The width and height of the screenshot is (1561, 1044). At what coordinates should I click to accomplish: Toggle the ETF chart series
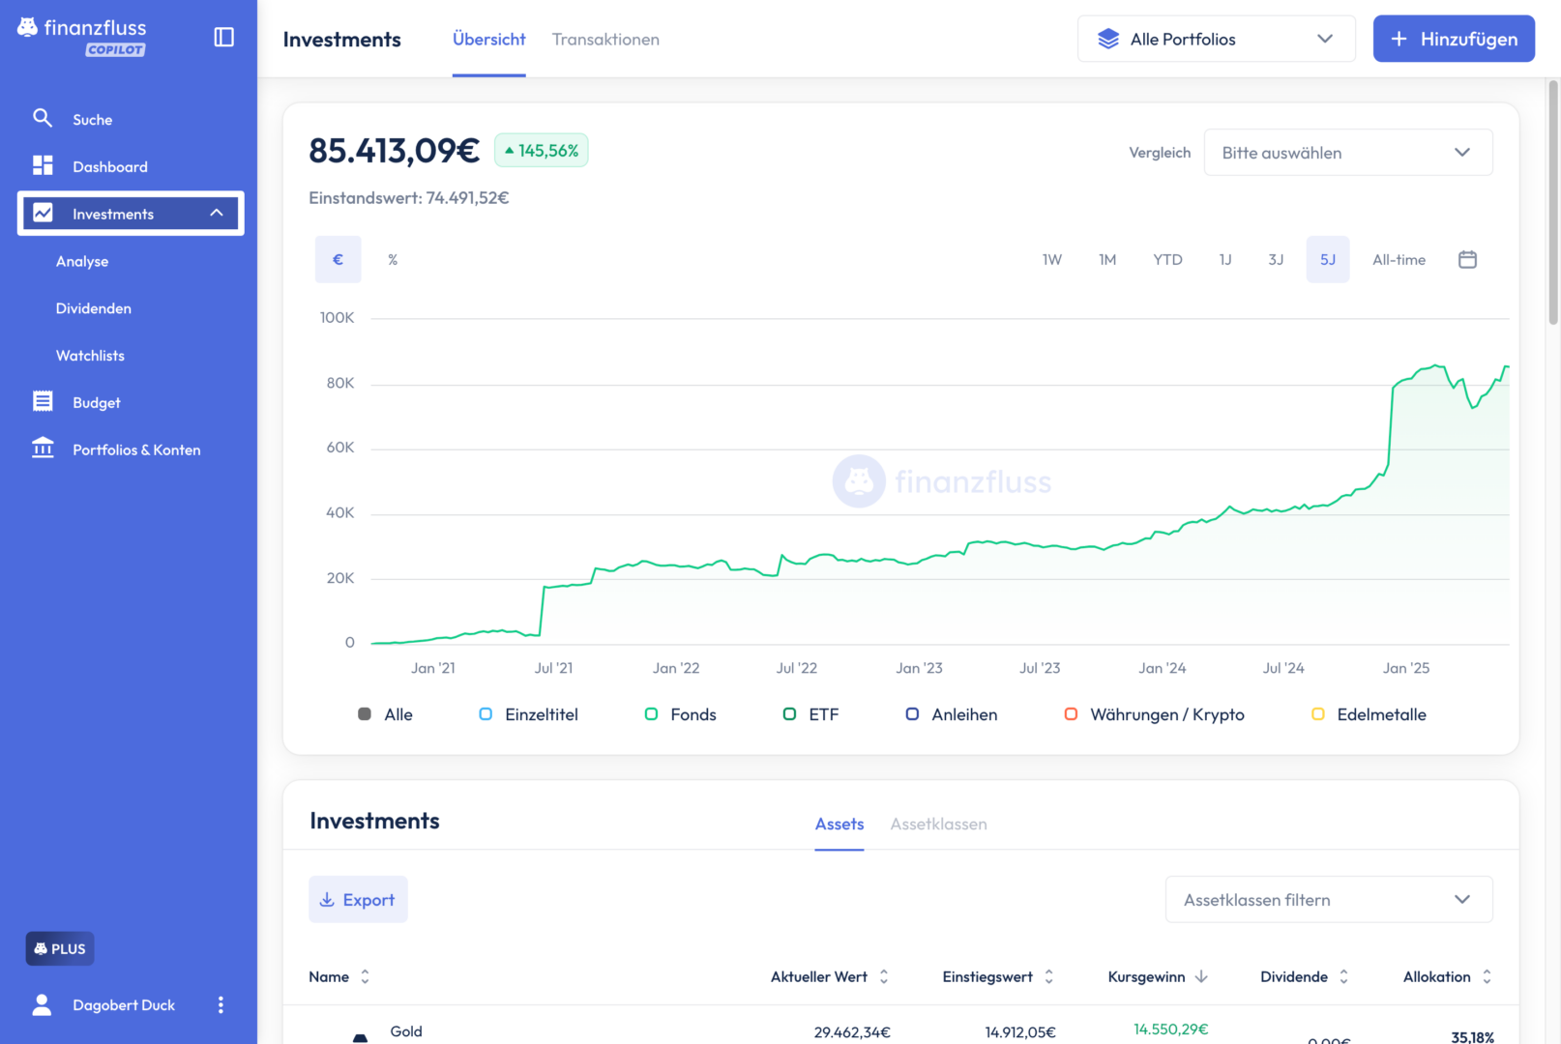(810, 714)
